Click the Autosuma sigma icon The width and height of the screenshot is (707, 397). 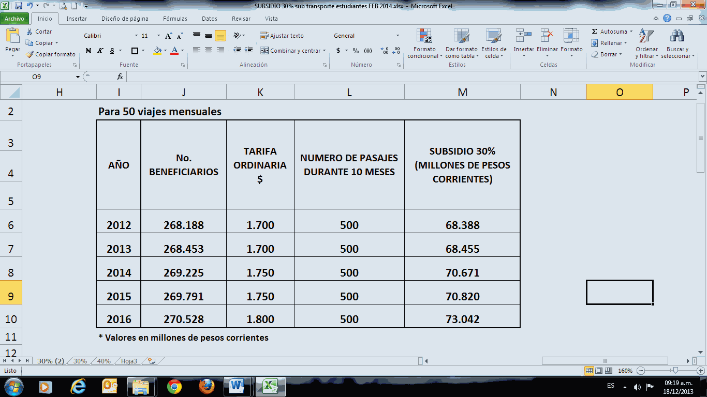(594, 32)
